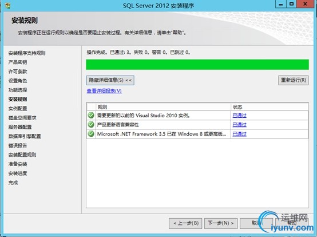Screen dimensions: 317x237
Task: Select 安装配置规则 step in sidebar
Action: pyautogui.click(x=22, y=155)
